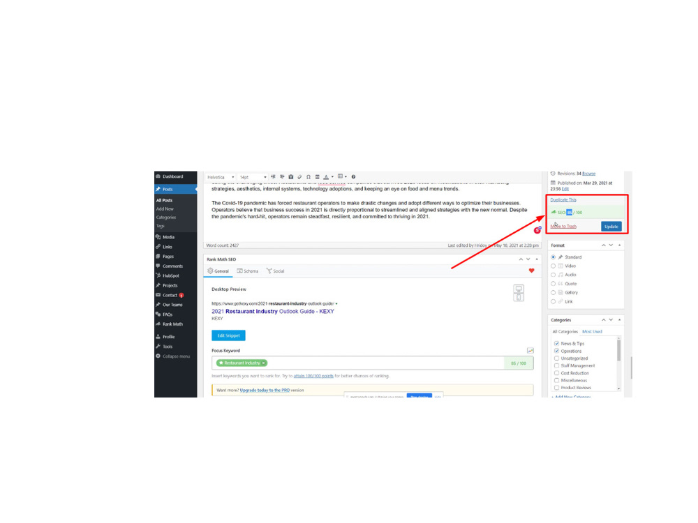Viewport: 698px width, 523px height.
Task: Click the Edit Snippet button
Action: pos(228,335)
